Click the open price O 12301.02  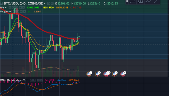pos(62,3)
